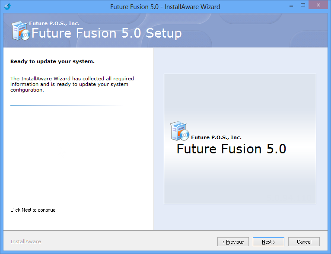Click the window title 'Future Fusion 5.0 - InstallAware Wizard'
This screenshot has height=254, width=331.
(x=165, y=7)
